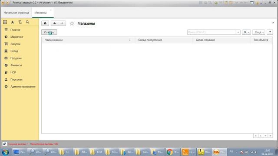The image size is (278, 156).
Task: Jump to first record list button
Action: coord(255,136)
